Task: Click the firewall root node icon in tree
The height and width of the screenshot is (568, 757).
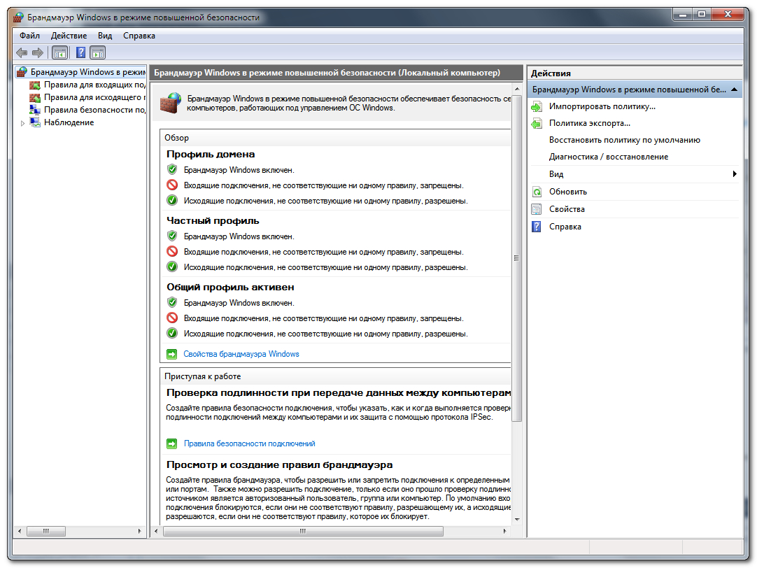Action: click(22, 72)
